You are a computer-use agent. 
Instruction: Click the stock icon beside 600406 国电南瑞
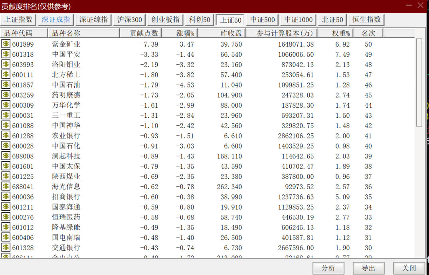(6, 237)
